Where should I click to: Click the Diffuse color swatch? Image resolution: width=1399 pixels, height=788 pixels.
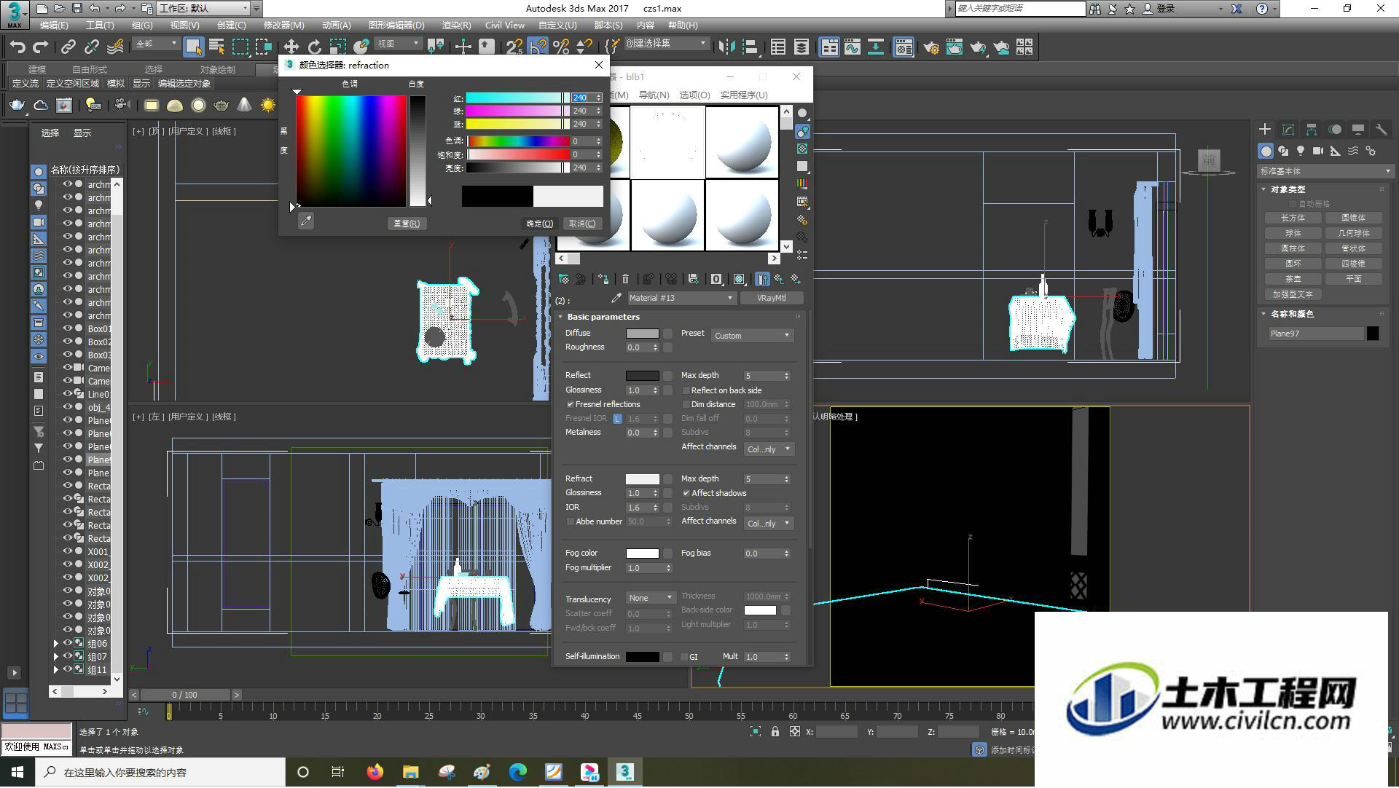pyautogui.click(x=642, y=334)
